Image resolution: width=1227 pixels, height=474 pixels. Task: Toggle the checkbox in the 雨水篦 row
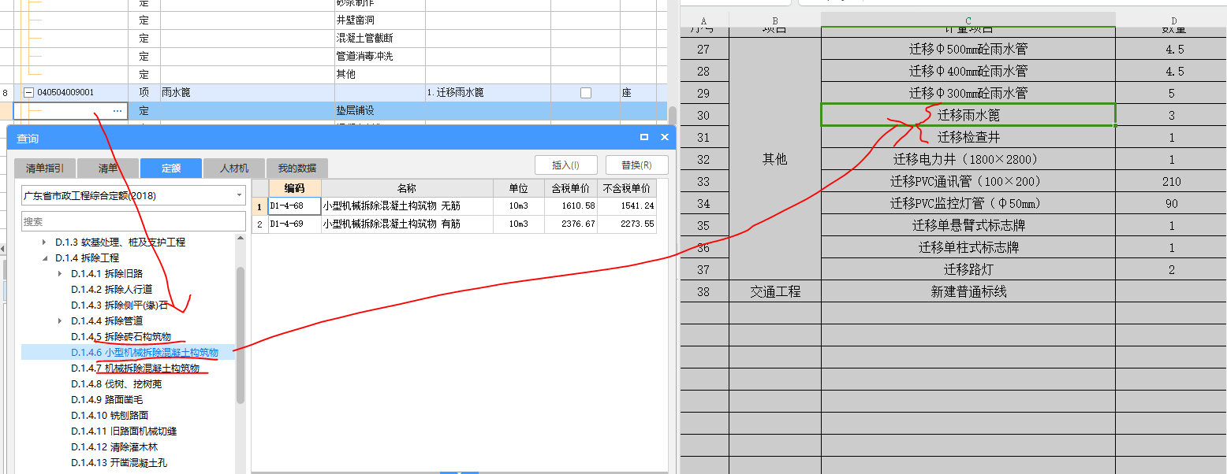[586, 93]
